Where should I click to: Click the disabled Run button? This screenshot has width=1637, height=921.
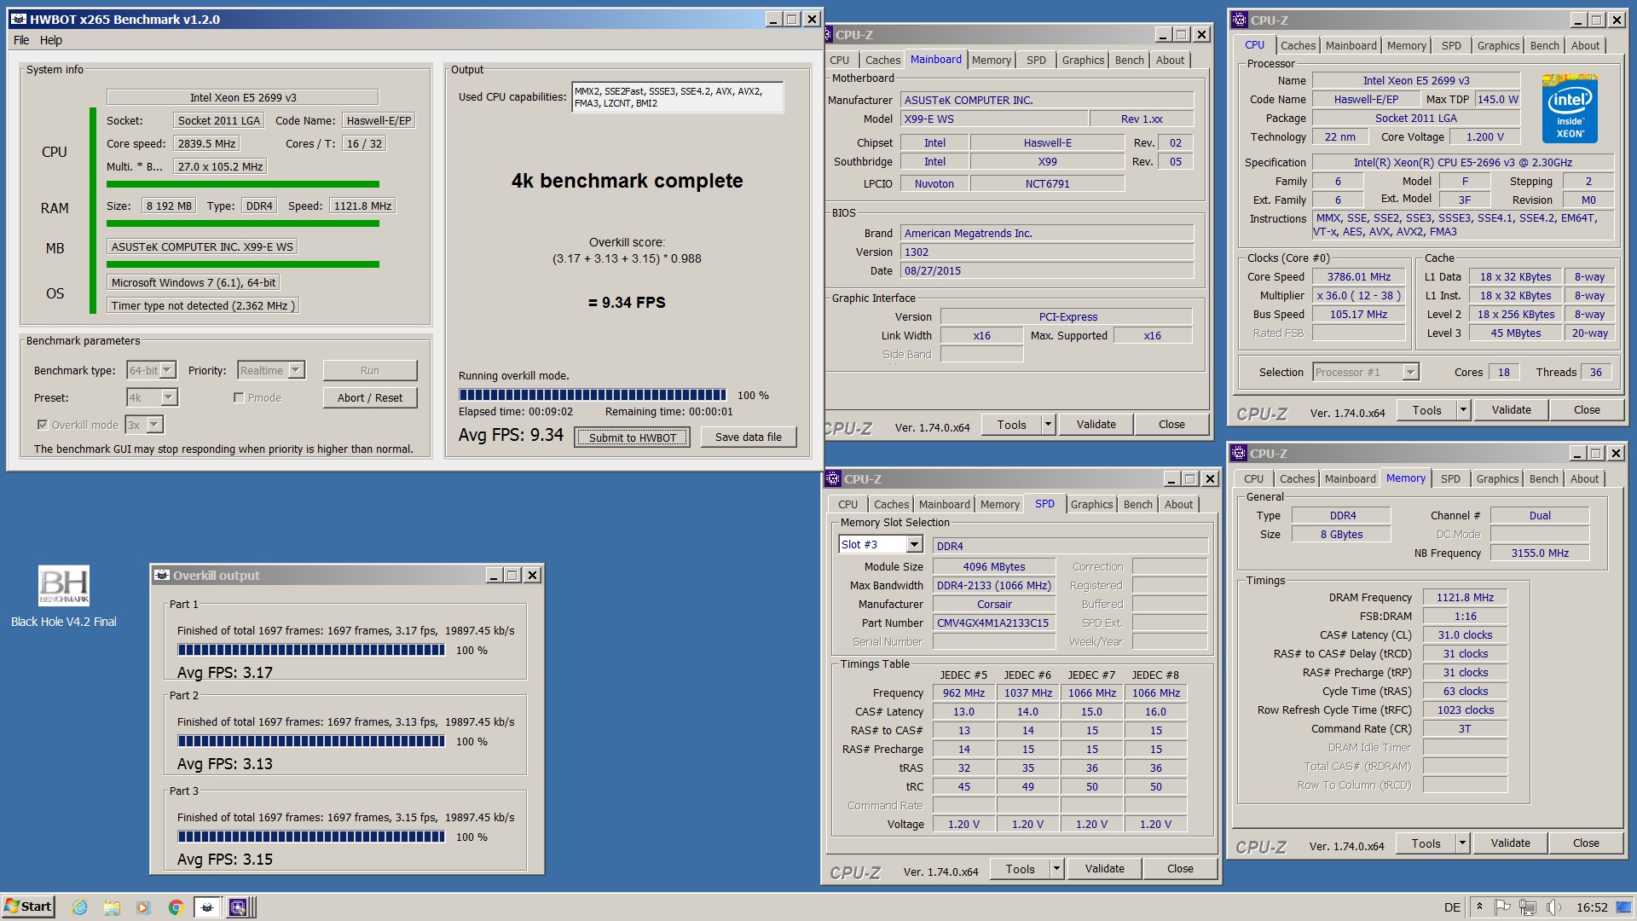tap(370, 370)
